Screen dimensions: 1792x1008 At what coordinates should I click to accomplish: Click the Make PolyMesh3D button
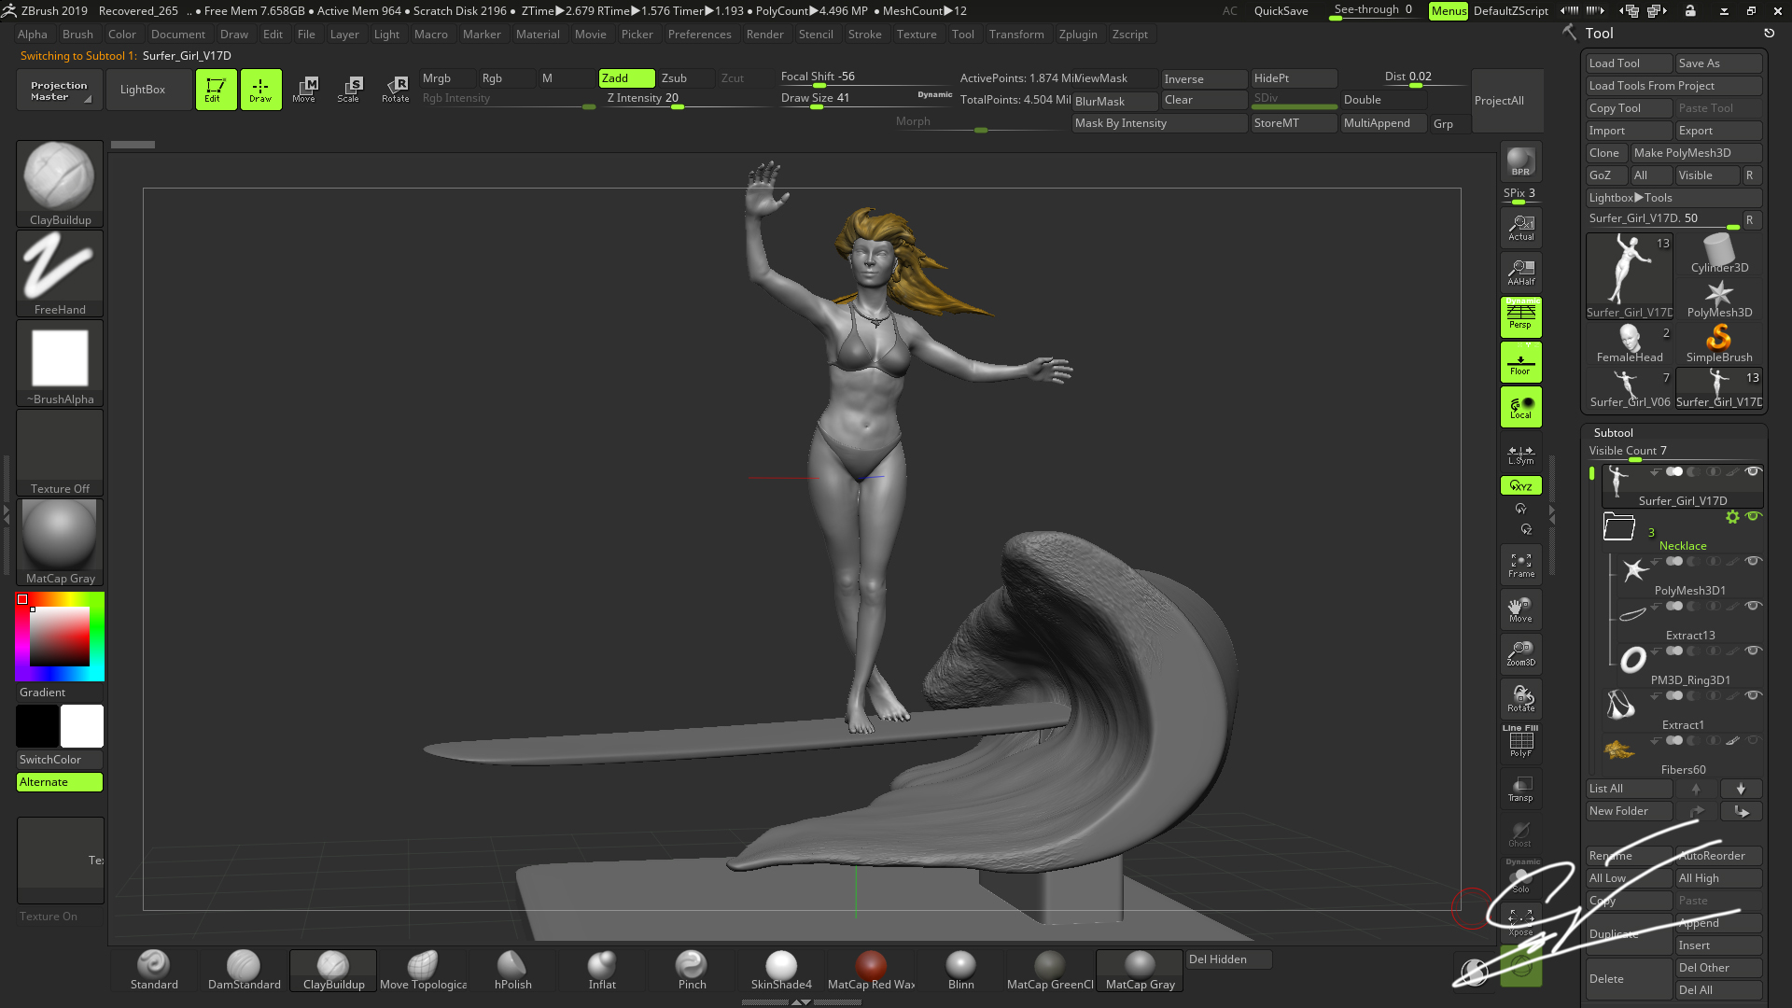(x=1694, y=153)
